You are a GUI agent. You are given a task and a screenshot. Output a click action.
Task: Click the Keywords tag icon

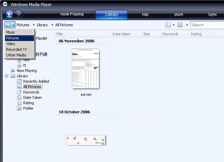tap(19, 92)
